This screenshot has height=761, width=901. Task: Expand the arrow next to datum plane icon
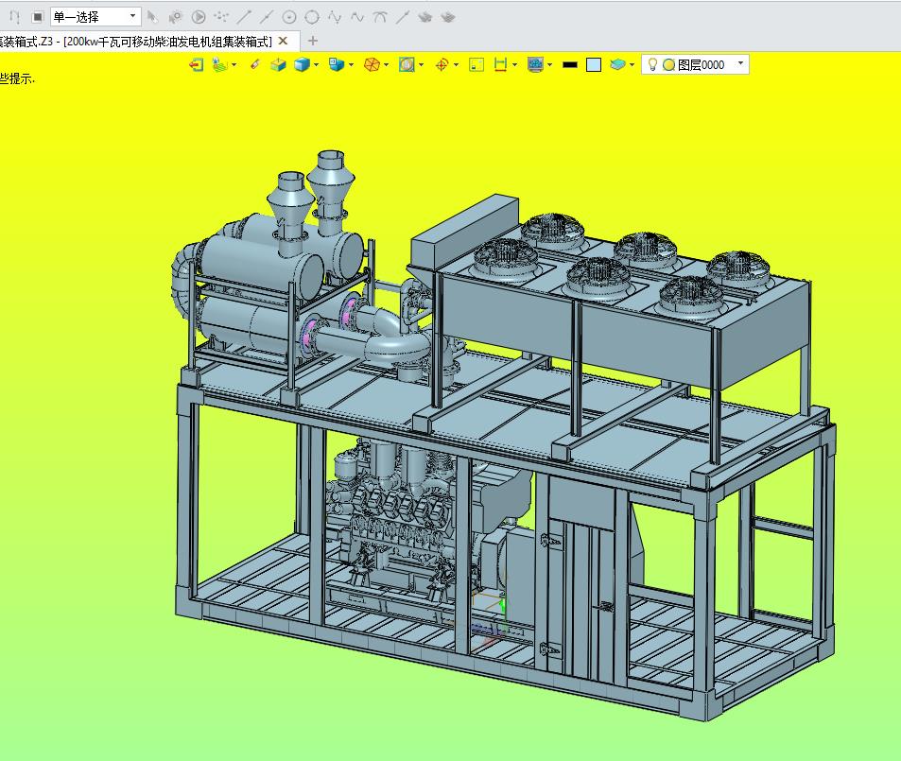[234, 65]
